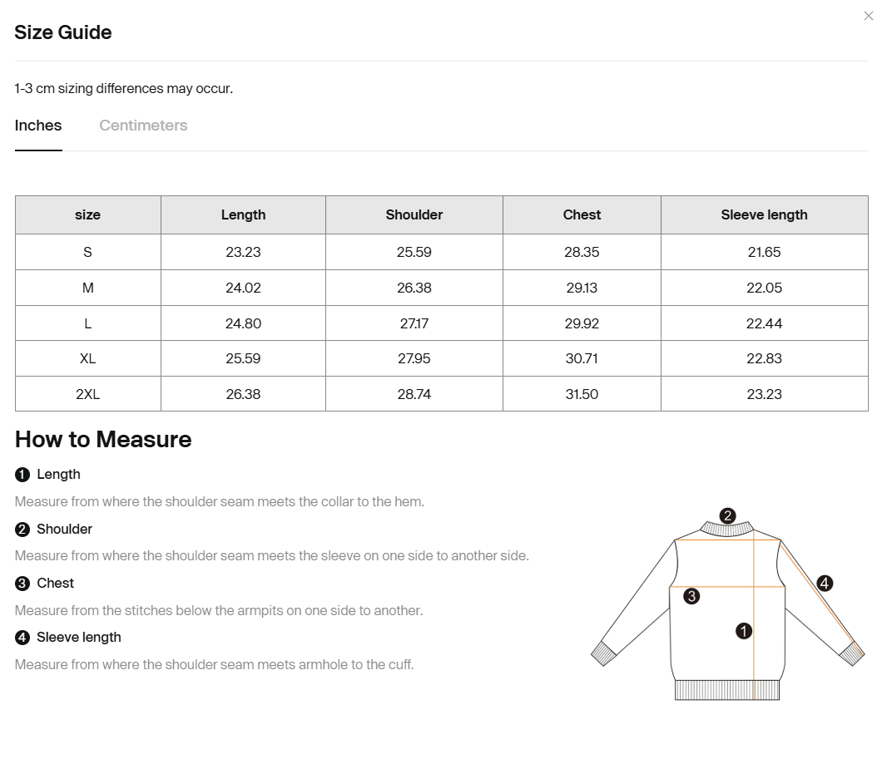Click the How to Measure heading
Image resolution: width=887 pixels, height=759 pixels.
[x=103, y=440]
